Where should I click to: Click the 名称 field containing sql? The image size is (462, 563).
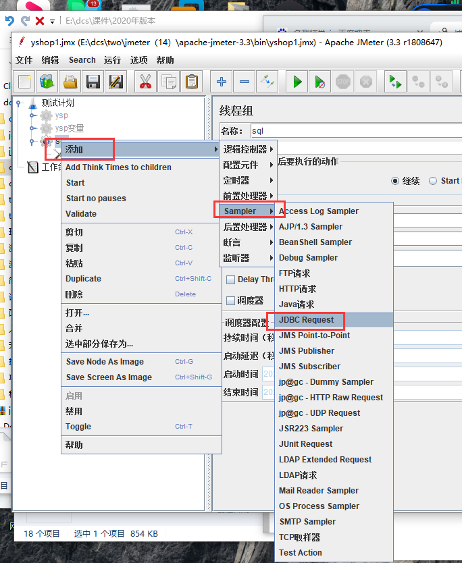pyautogui.click(x=357, y=131)
